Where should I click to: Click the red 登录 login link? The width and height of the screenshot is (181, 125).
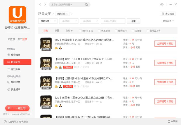click(25, 39)
